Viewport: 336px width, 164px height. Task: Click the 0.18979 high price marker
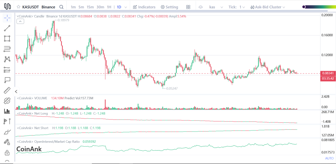coord(62,20)
